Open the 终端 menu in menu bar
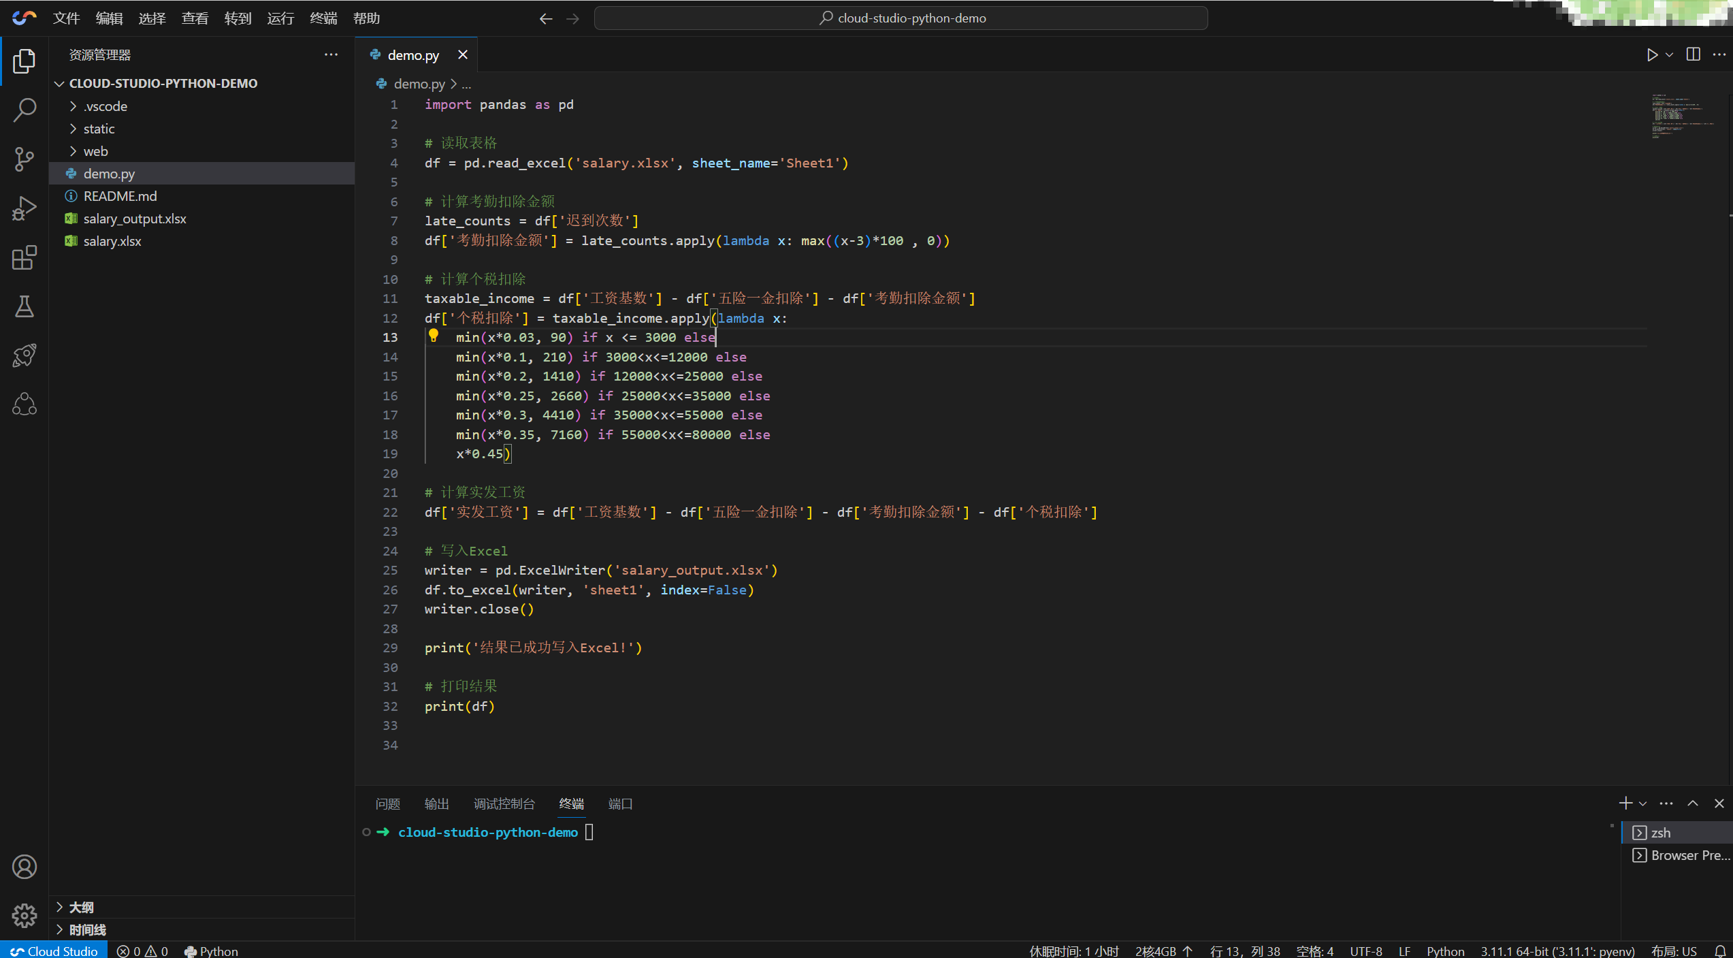The width and height of the screenshot is (1733, 958). 323,18
